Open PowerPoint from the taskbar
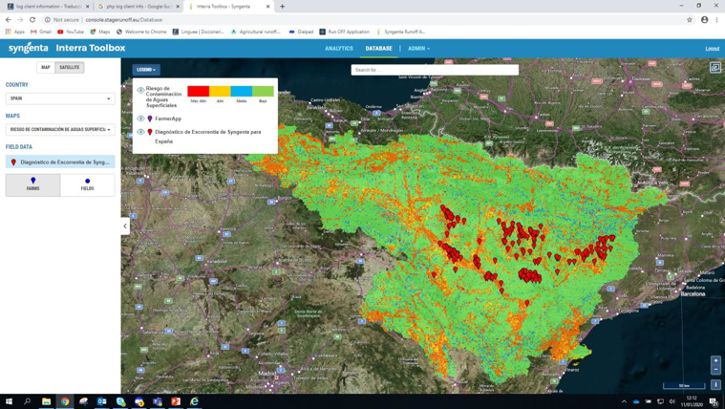This screenshot has height=409, width=725. pos(176,401)
